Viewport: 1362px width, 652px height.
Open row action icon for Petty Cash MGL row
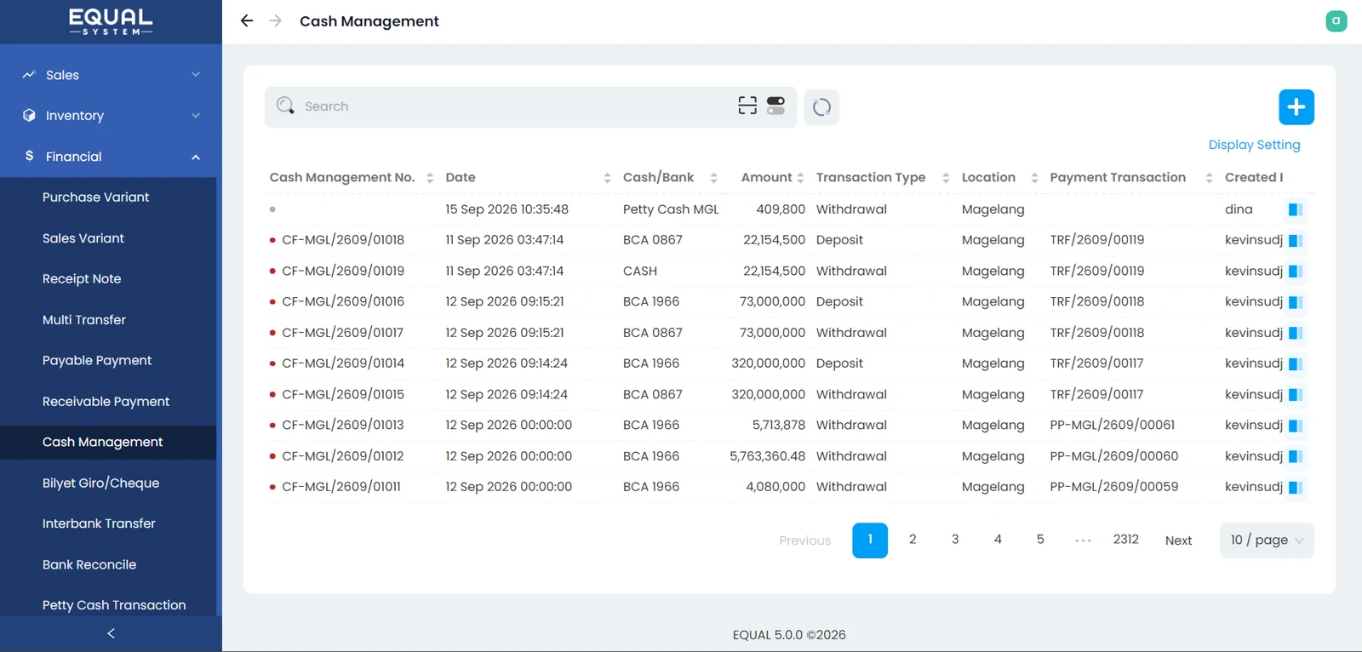1296,209
